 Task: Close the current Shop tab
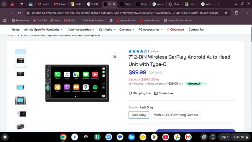tap(114, 4)
